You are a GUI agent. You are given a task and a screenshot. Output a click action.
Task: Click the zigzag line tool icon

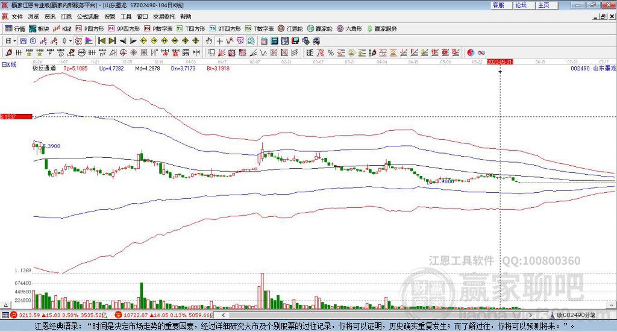coord(230,41)
